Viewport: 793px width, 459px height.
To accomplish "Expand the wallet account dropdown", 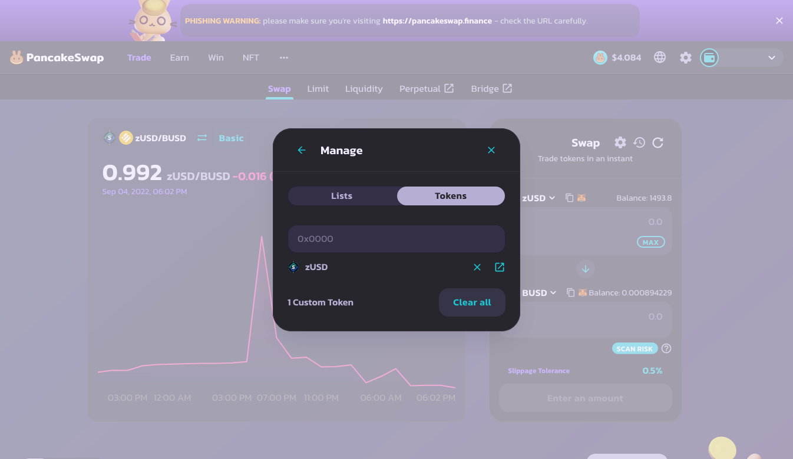I will [x=771, y=58].
